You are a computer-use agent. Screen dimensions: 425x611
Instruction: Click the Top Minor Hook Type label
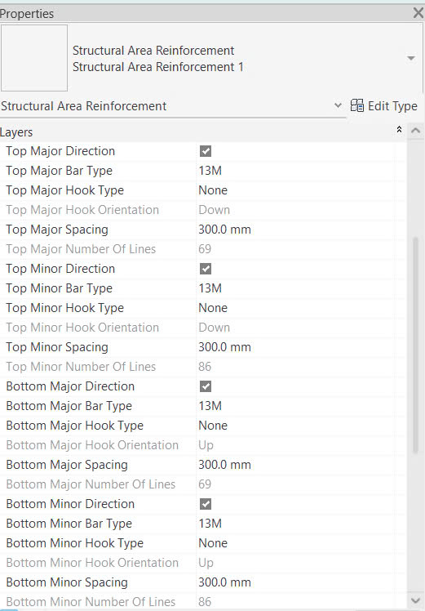(64, 308)
